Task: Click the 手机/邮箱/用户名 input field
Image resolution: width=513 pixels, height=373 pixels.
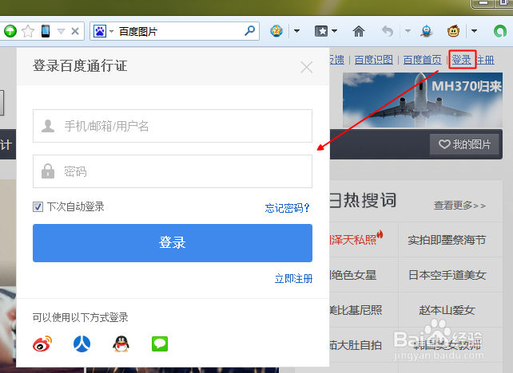Action: coord(173,126)
